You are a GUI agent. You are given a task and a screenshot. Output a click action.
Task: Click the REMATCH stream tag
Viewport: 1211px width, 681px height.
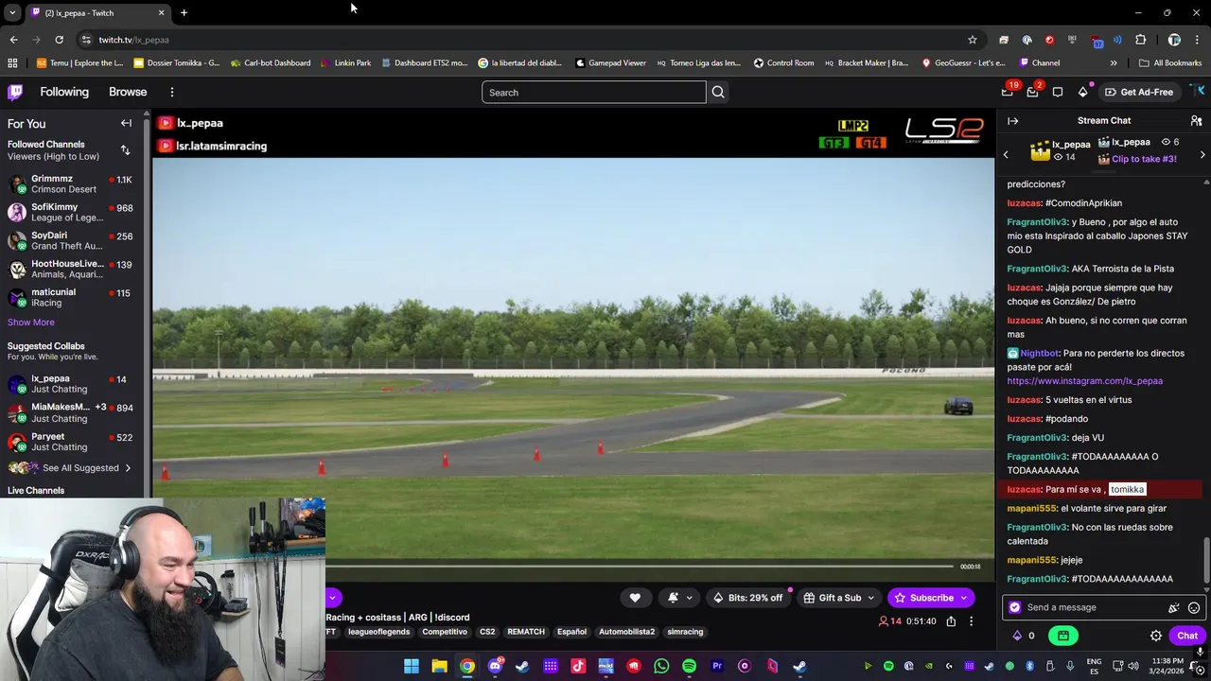point(526,632)
